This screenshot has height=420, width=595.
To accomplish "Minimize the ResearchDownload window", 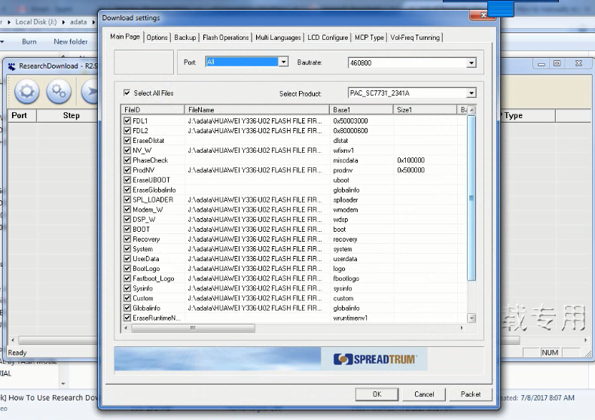I will (542, 64).
